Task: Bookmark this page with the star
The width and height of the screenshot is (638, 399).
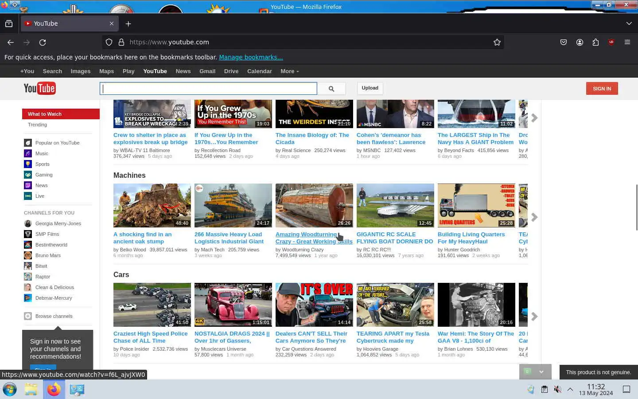Action: (497, 42)
